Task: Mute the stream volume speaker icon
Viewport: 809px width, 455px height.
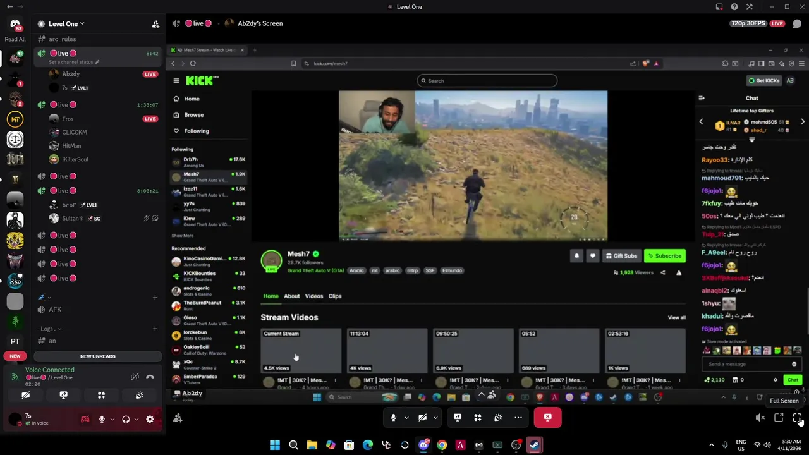Action: [760, 418]
